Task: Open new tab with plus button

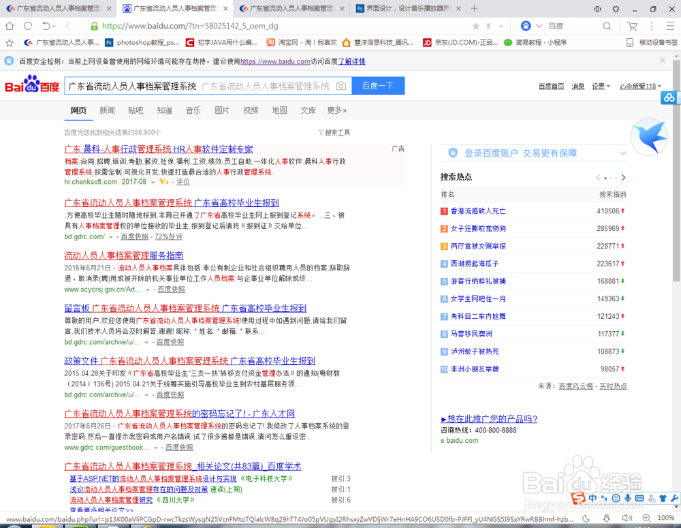Action: click(474, 8)
